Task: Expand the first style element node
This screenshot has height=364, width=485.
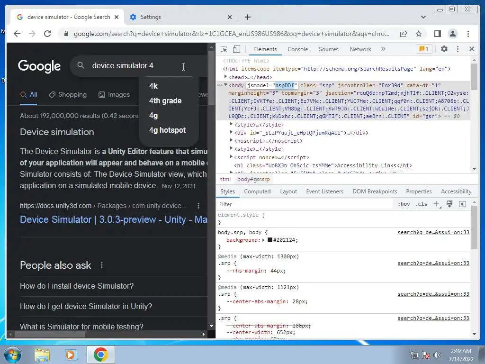Action: (231, 124)
